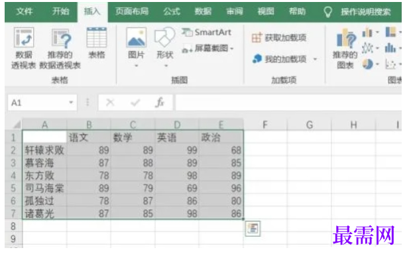Insert a line or waterfall chart icon
The image size is (407, 256).
pyautogui.click(x=367, y=48)
